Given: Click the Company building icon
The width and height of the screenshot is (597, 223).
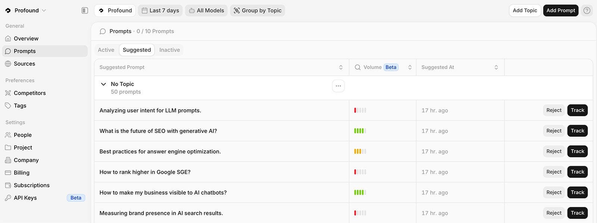Looking at the screenshot, I should point(8,160).
